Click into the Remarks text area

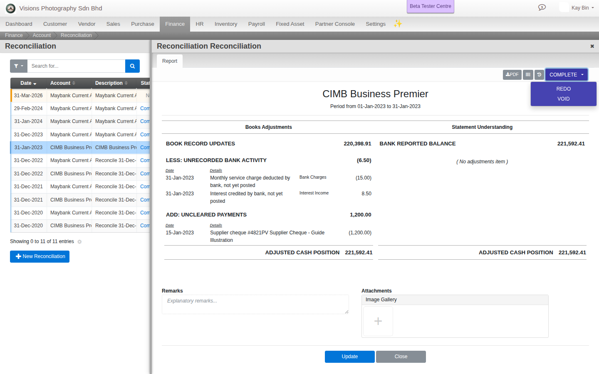(255, 305)
